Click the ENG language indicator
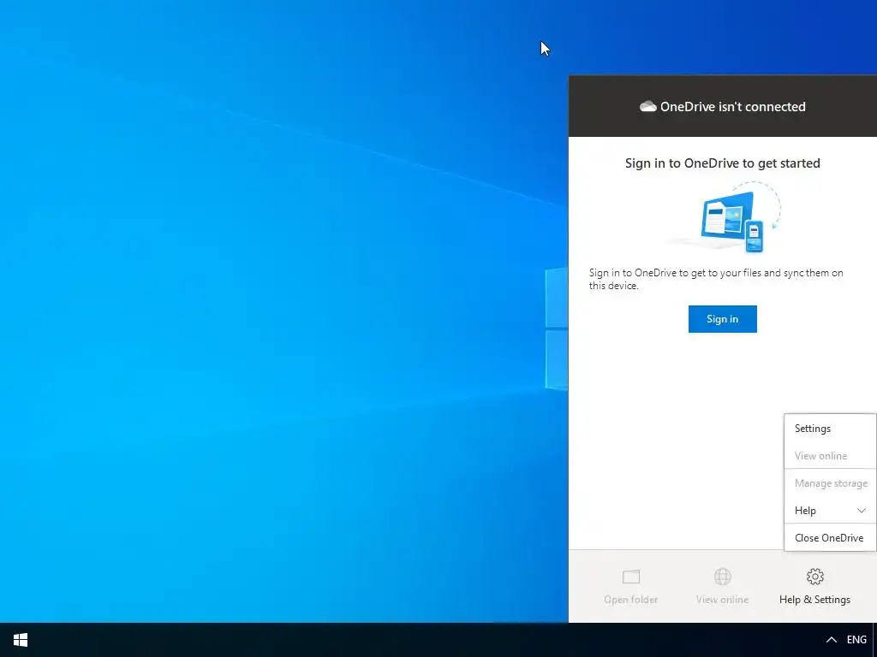 pyautogui.click(x=856, y=640)
